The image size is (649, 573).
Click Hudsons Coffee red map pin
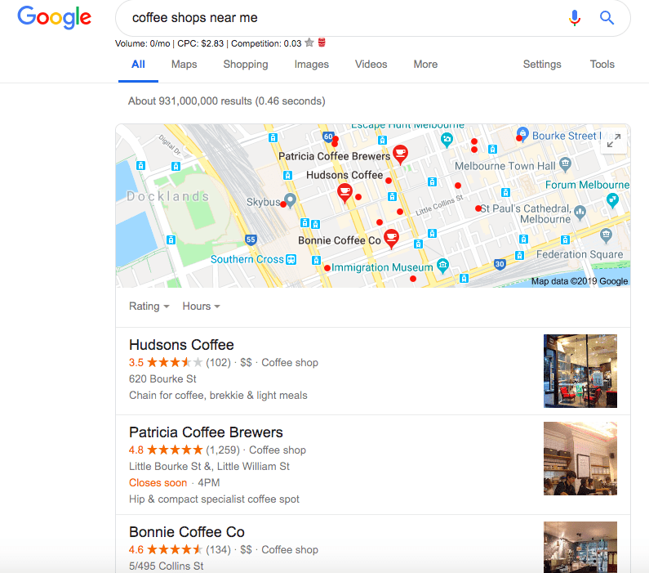click(x=345, y=193)
